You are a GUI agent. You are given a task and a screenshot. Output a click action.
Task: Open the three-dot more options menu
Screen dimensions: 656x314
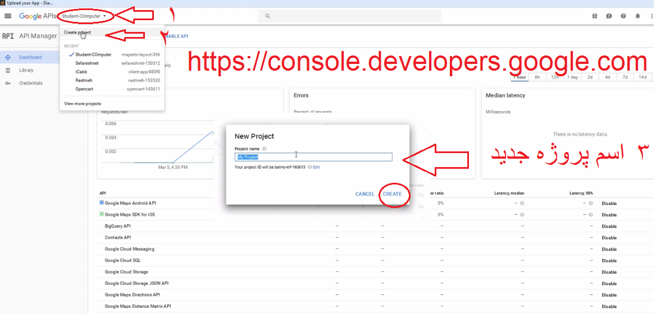tap(651, 16)
